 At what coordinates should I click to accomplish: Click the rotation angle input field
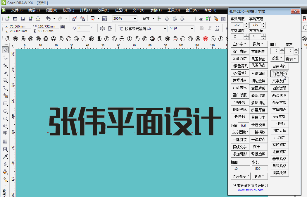click(x=83, y=28)
